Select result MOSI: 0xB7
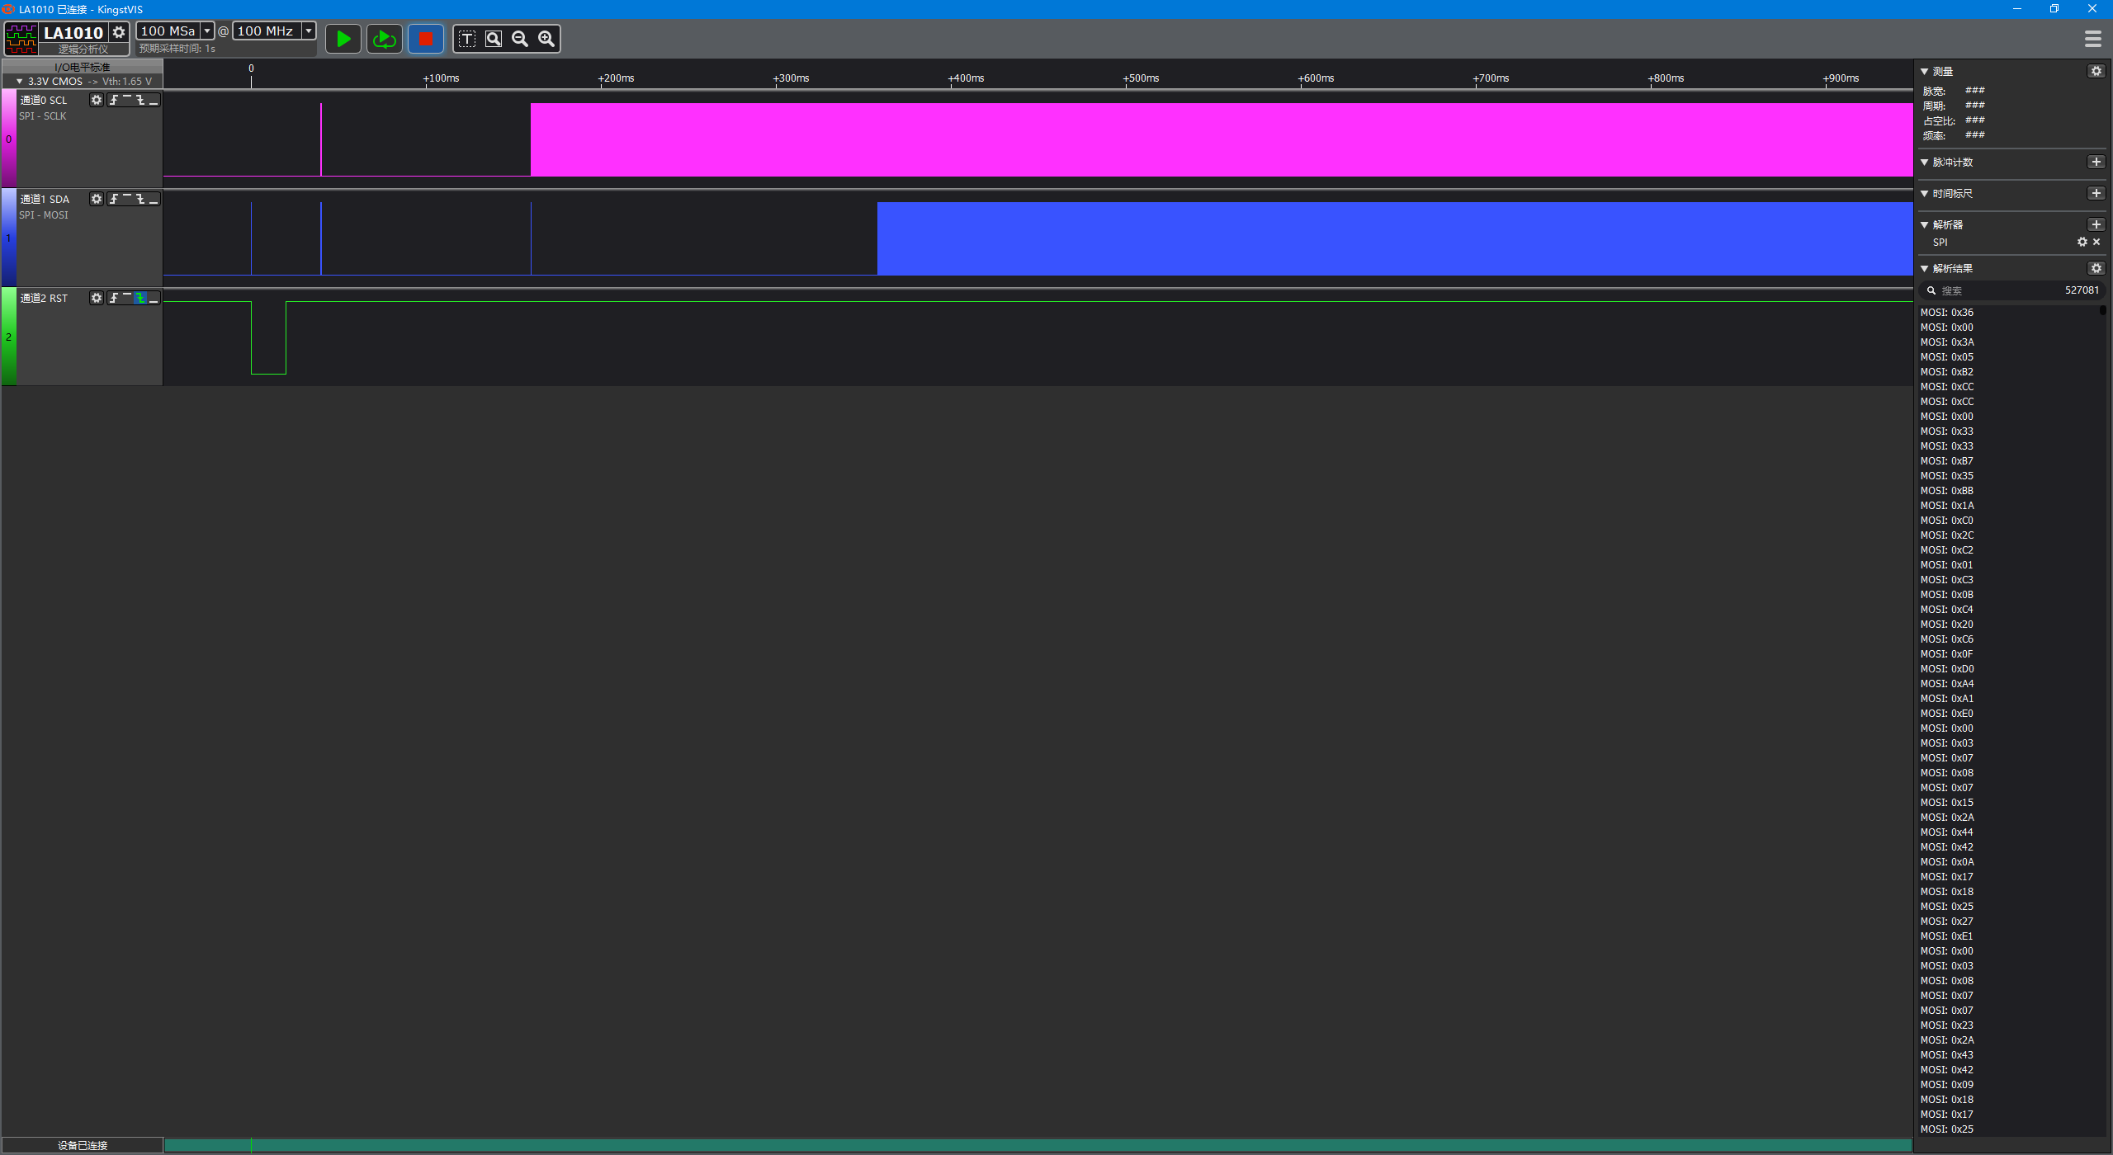2113x1155 pixels. [x=1947, y=461]
